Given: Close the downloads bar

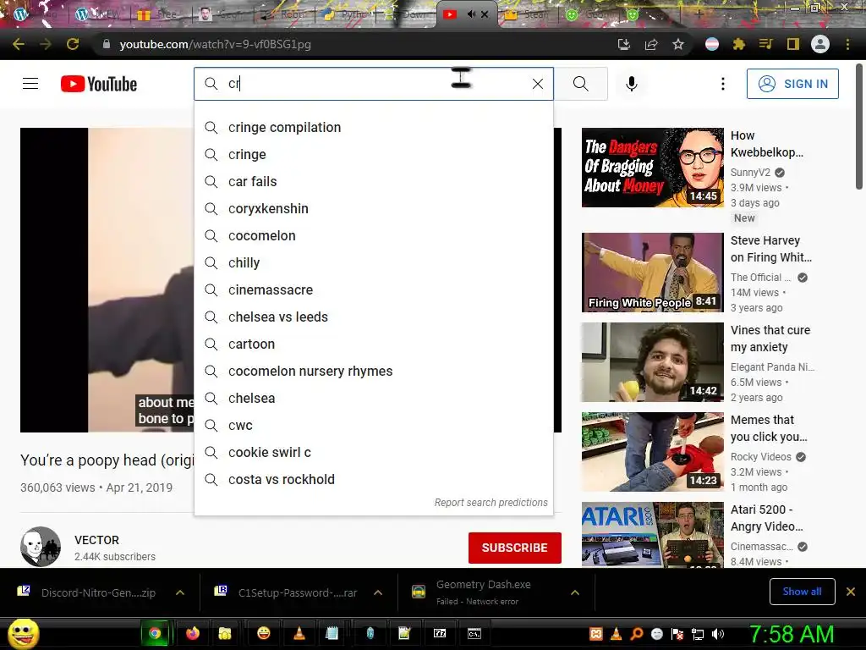Looking at the screenshot, I should click(851, 592).
